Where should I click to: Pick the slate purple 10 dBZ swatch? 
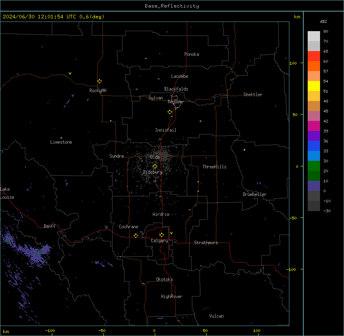[314, 186]
